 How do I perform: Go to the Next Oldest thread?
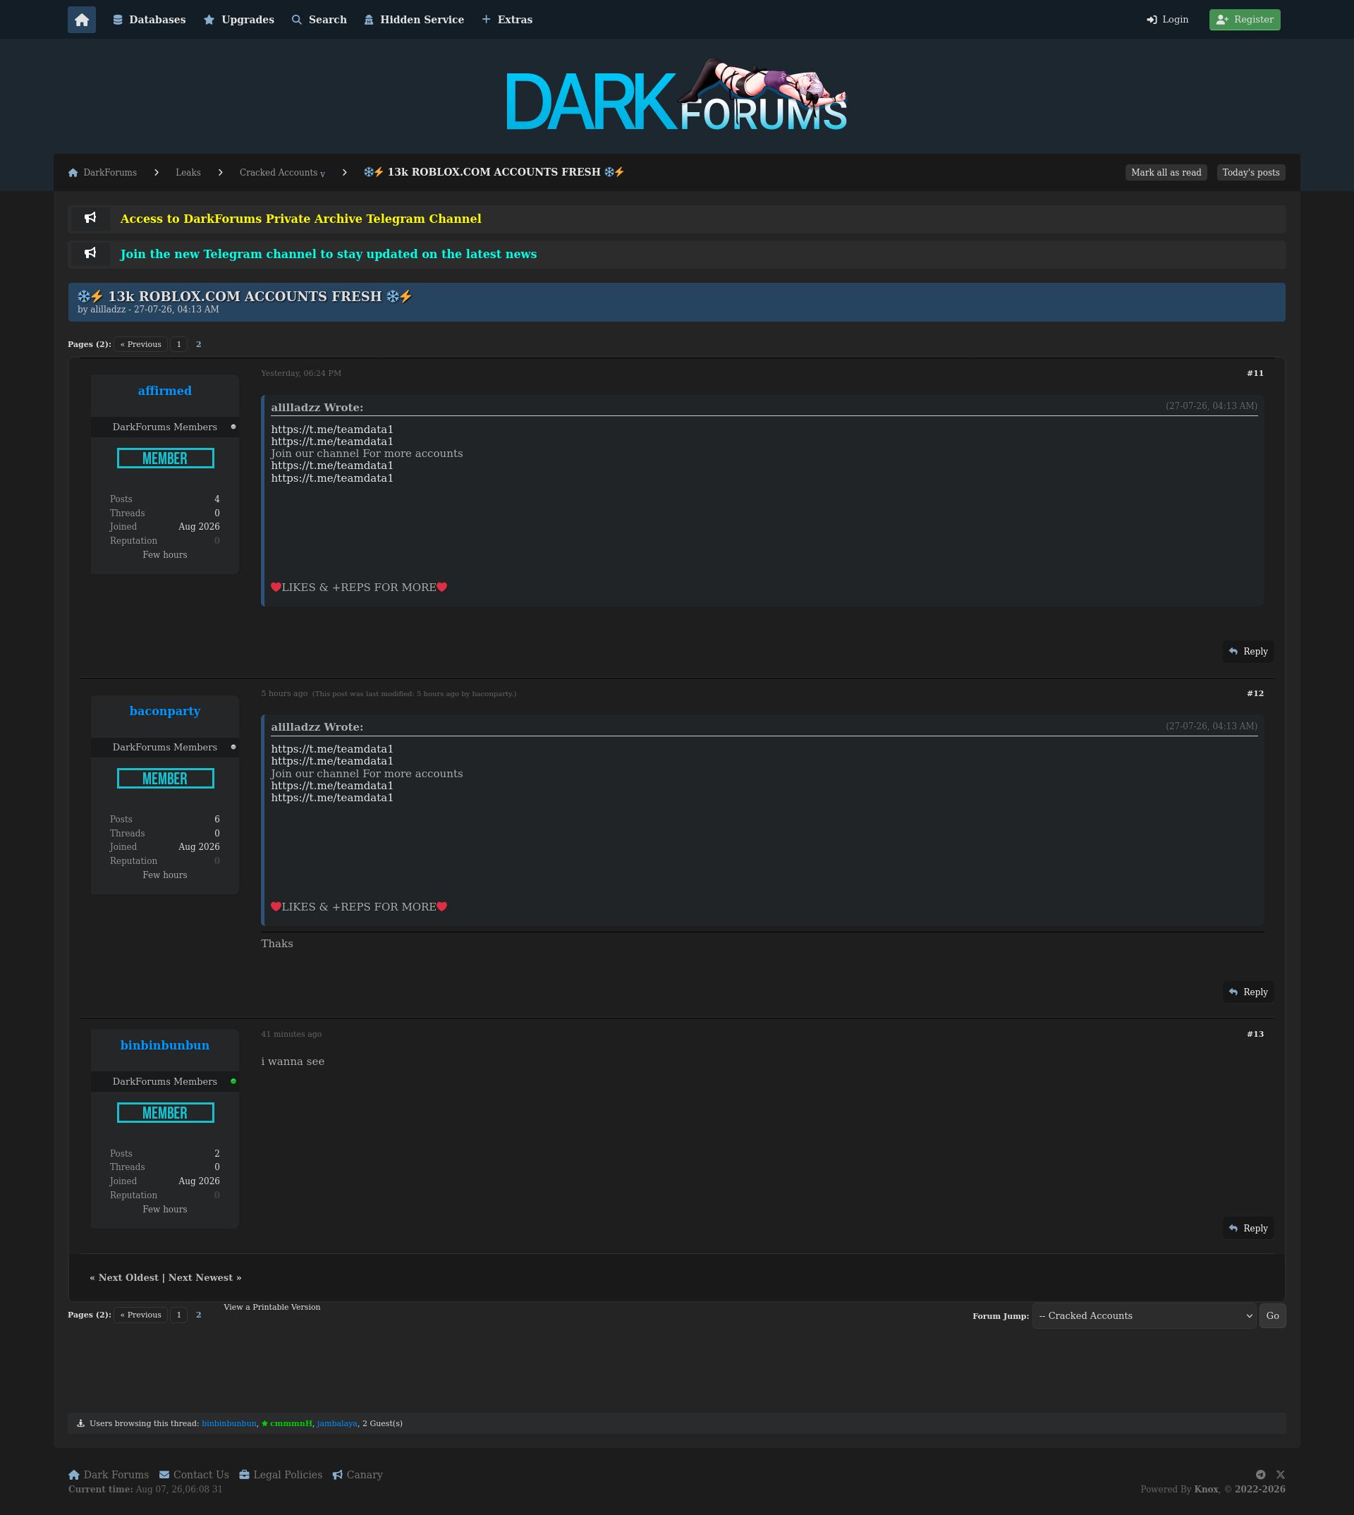coord(129,1277)
